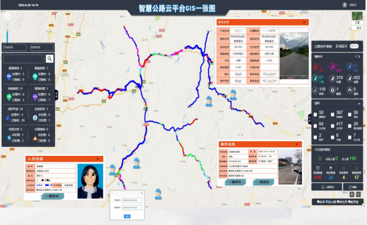367x225 pixels.
Task: Check the box next to count 7
Action: point(349,137)
